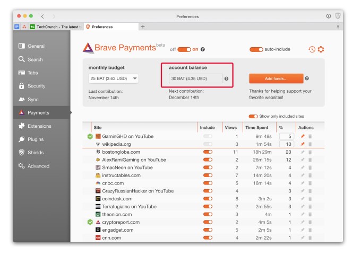Click the Add funds button
The width and height of the screenshot is (361, 264).
[276, 78]
